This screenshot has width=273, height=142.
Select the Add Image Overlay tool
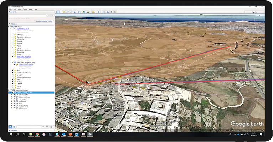75,12
